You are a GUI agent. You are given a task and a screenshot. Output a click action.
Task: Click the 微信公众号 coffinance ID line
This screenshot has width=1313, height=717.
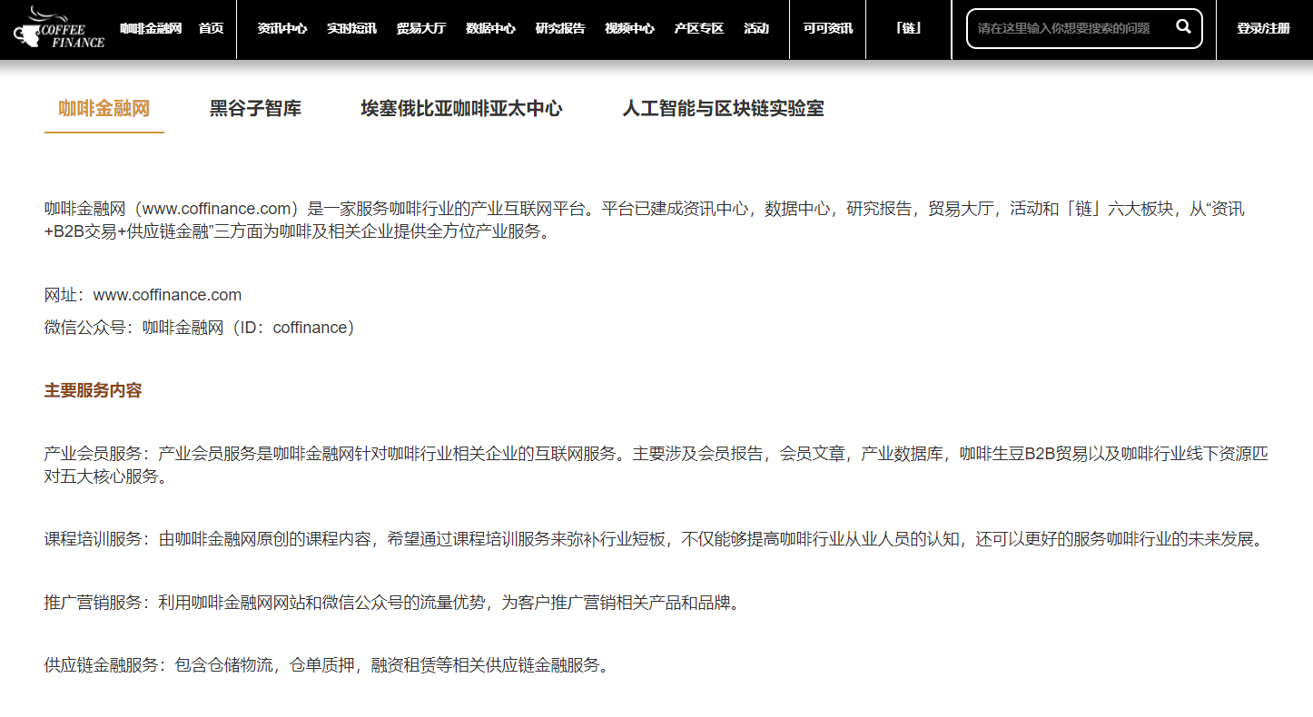coord(200,328)
